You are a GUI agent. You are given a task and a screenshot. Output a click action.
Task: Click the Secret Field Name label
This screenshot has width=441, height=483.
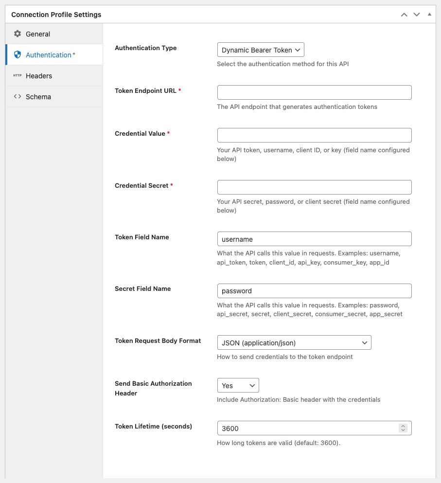tap(143, 288)
